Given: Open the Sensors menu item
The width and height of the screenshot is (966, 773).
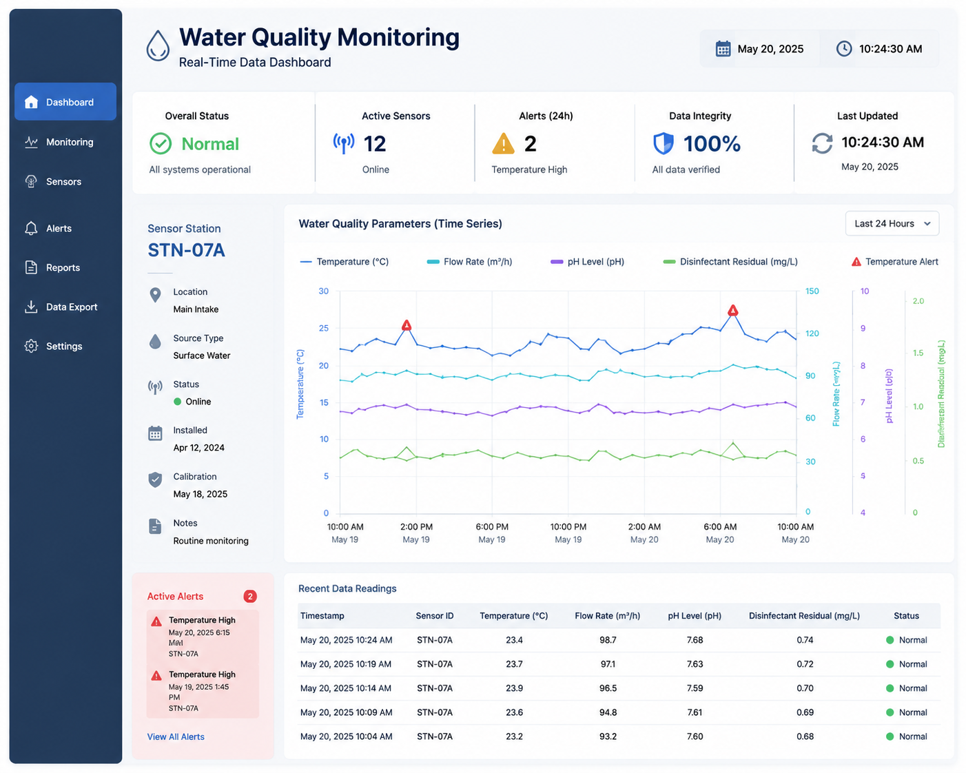Looking at the screenshot, I should click(x=65, y=182).
